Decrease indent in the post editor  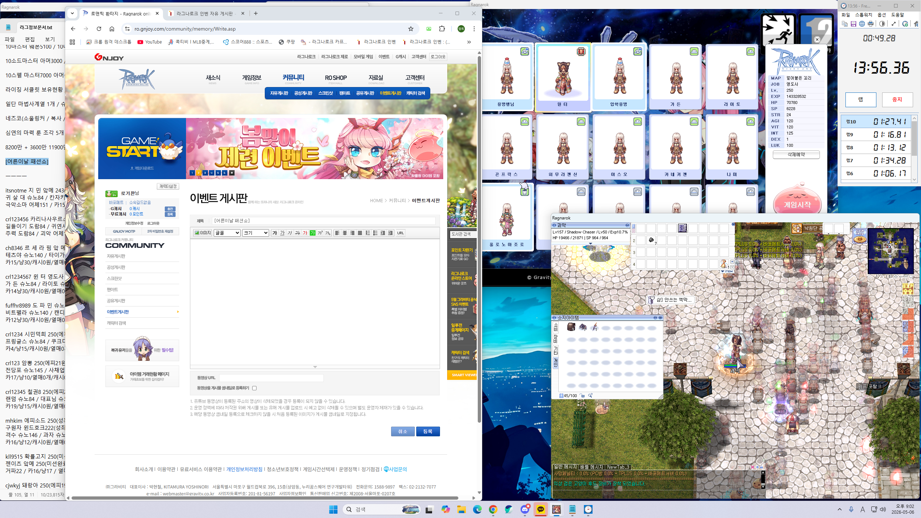pos(382,233)
